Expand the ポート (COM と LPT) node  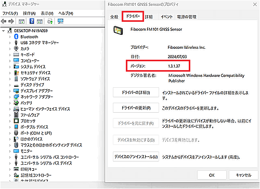tap(10, 133)
